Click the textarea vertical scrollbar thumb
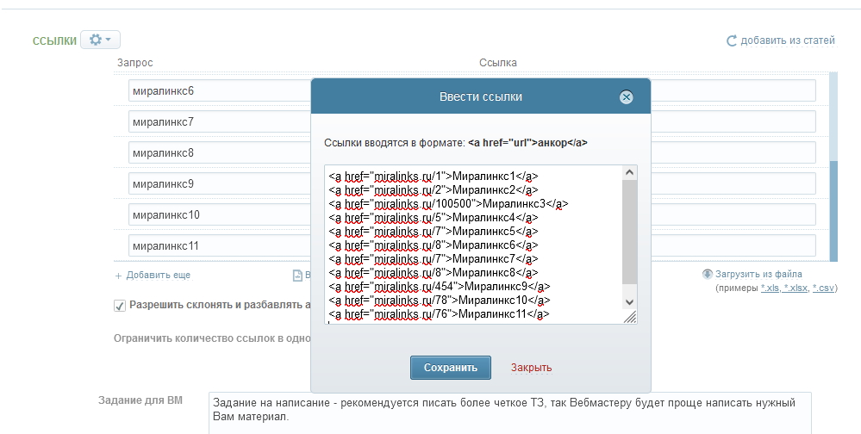861x434 pixels. [x=630, y=232]
